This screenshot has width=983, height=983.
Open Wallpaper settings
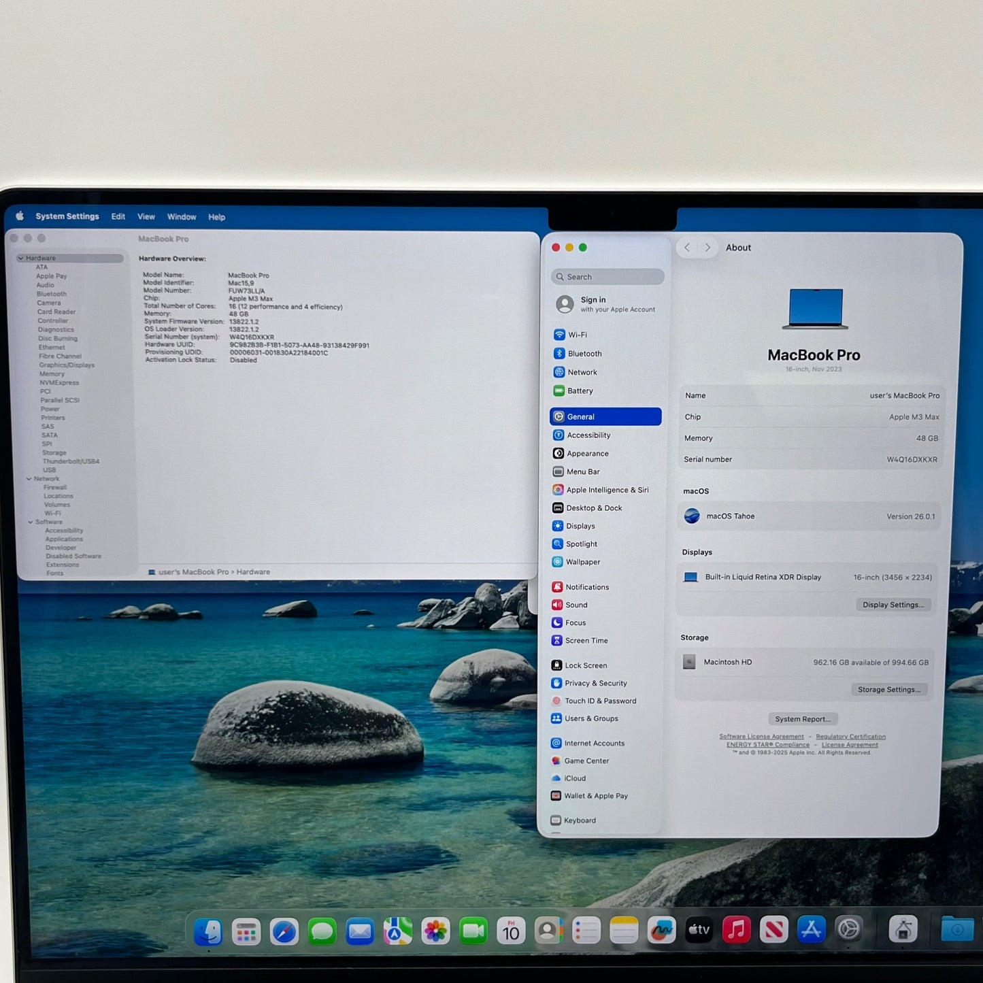click(x=582, y=562)
